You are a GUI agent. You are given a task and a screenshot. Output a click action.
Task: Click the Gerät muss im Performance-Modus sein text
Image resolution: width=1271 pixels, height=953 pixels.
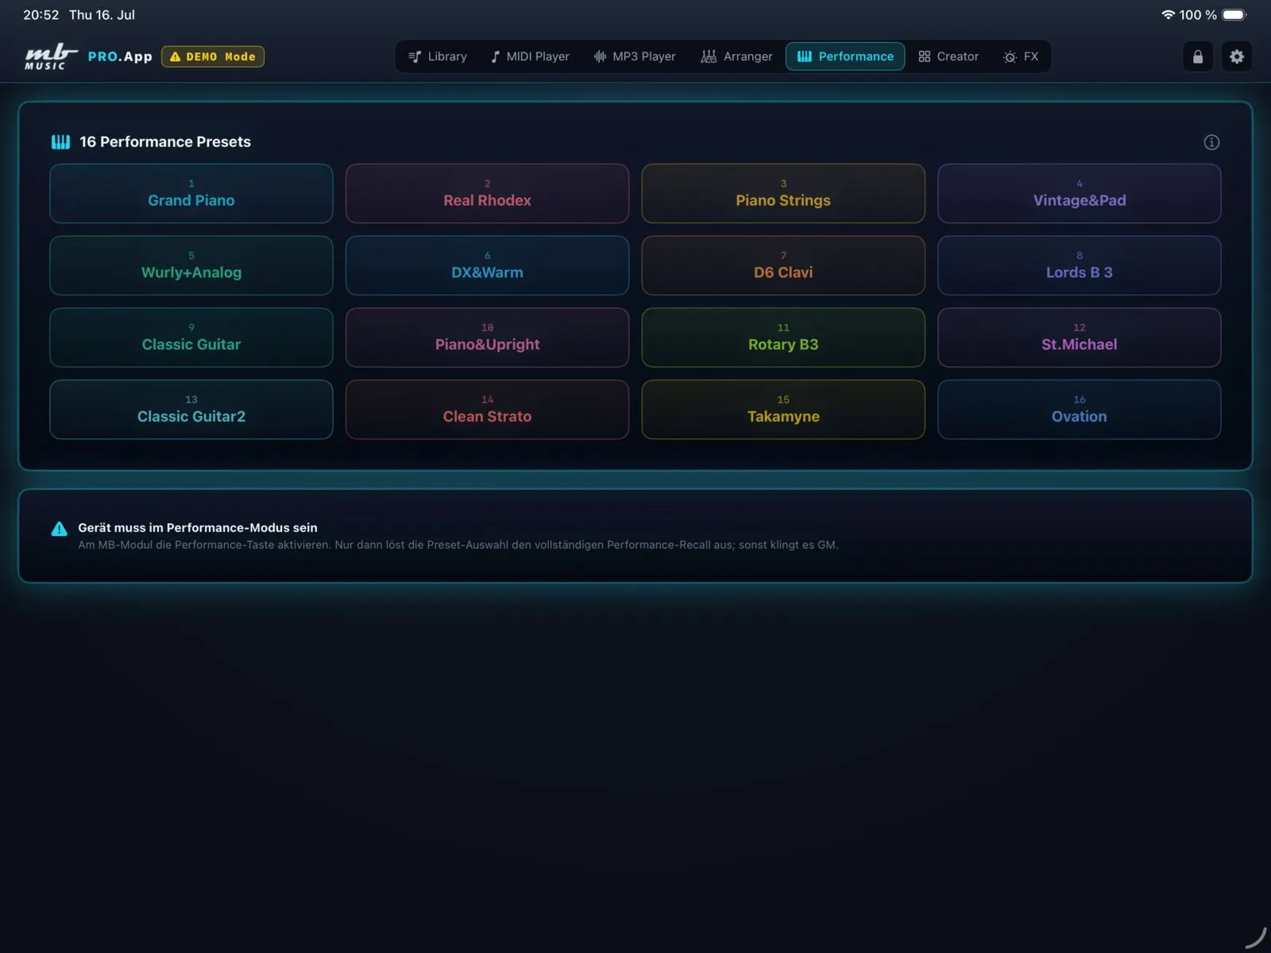click(198, 527)
